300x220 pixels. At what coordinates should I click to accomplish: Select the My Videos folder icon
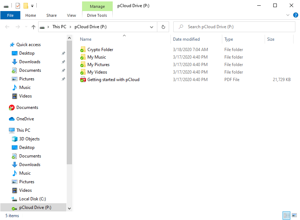(83, 72)
